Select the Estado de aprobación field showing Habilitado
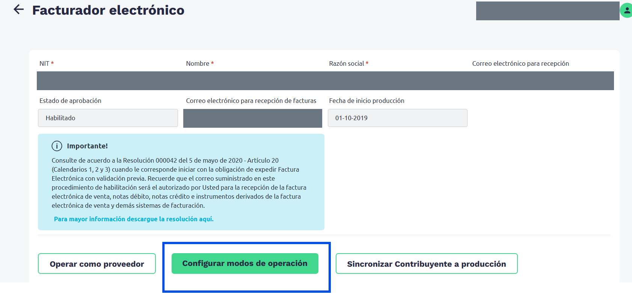This screenshot has height=293, width=632. [108, 118]
